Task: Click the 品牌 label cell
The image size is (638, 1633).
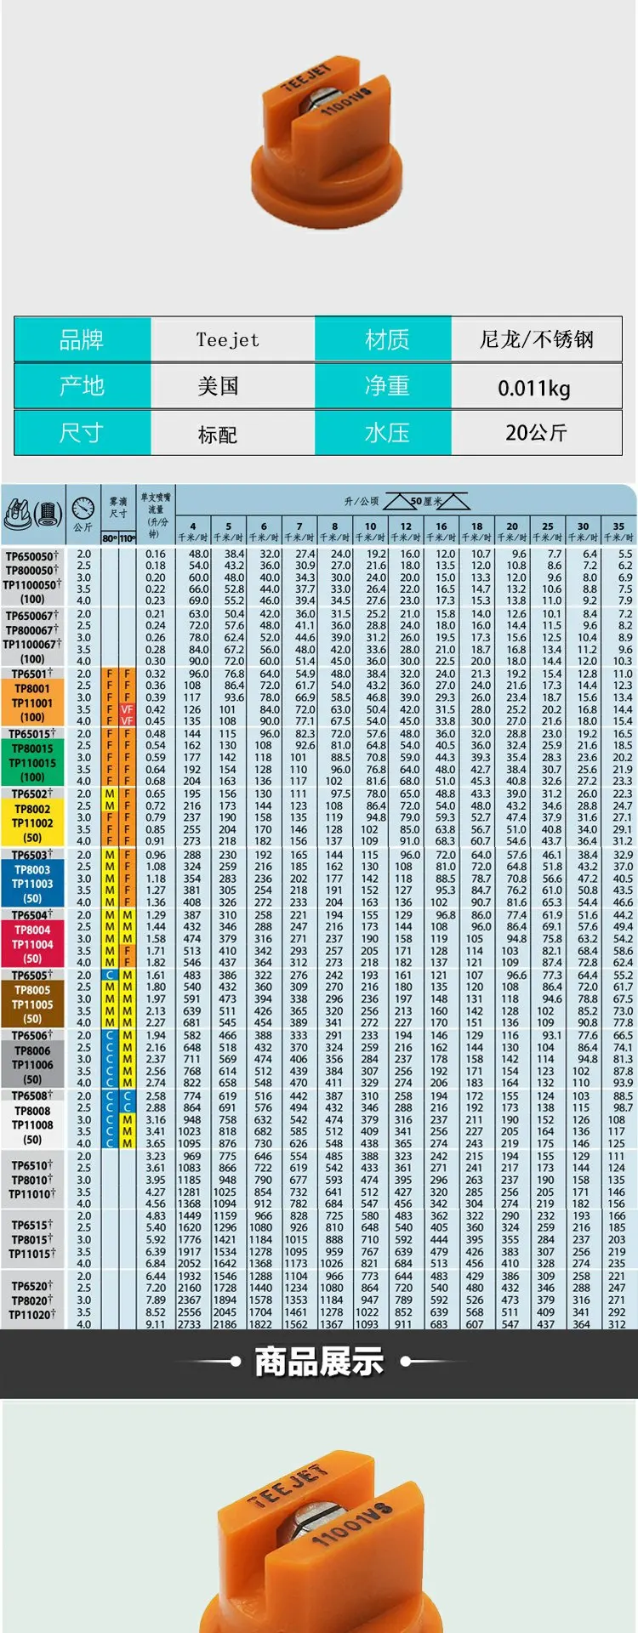Action: point(82,339)
